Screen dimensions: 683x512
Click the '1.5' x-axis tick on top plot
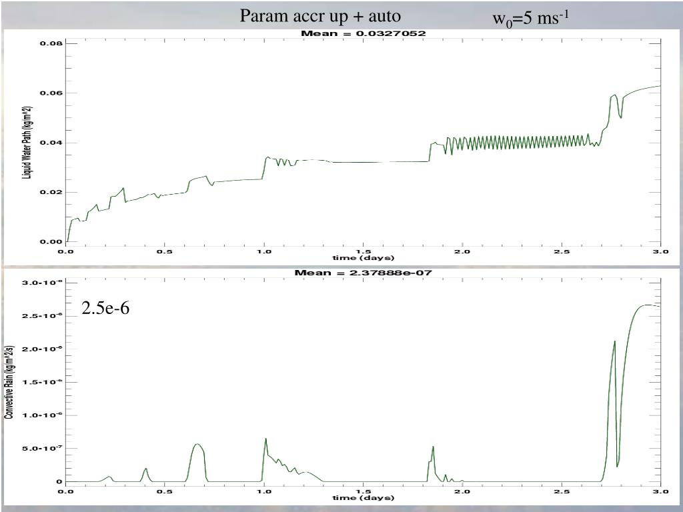click(364, 251)
